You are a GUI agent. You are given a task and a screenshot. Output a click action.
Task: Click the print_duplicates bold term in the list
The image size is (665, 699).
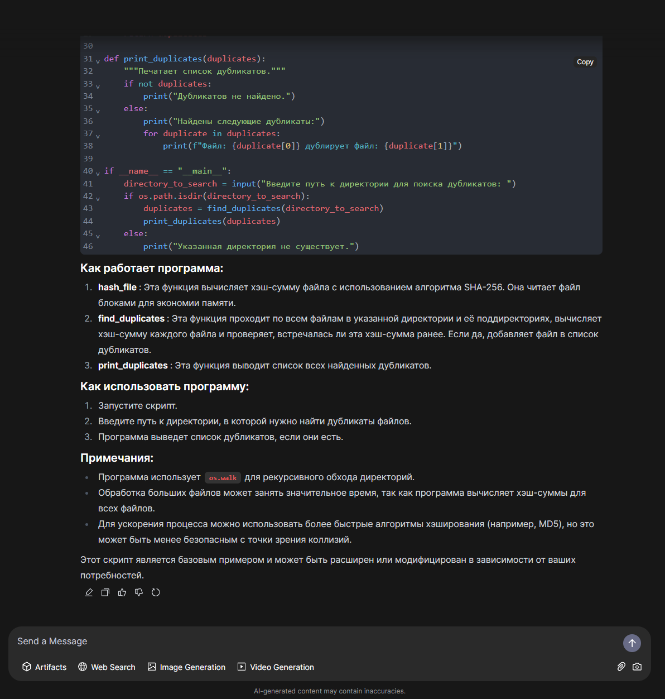coord(133,365)
